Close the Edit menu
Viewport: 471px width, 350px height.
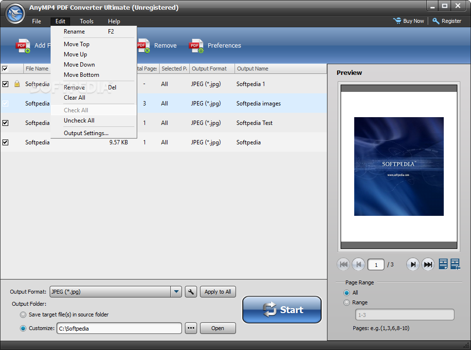(60, 21)
